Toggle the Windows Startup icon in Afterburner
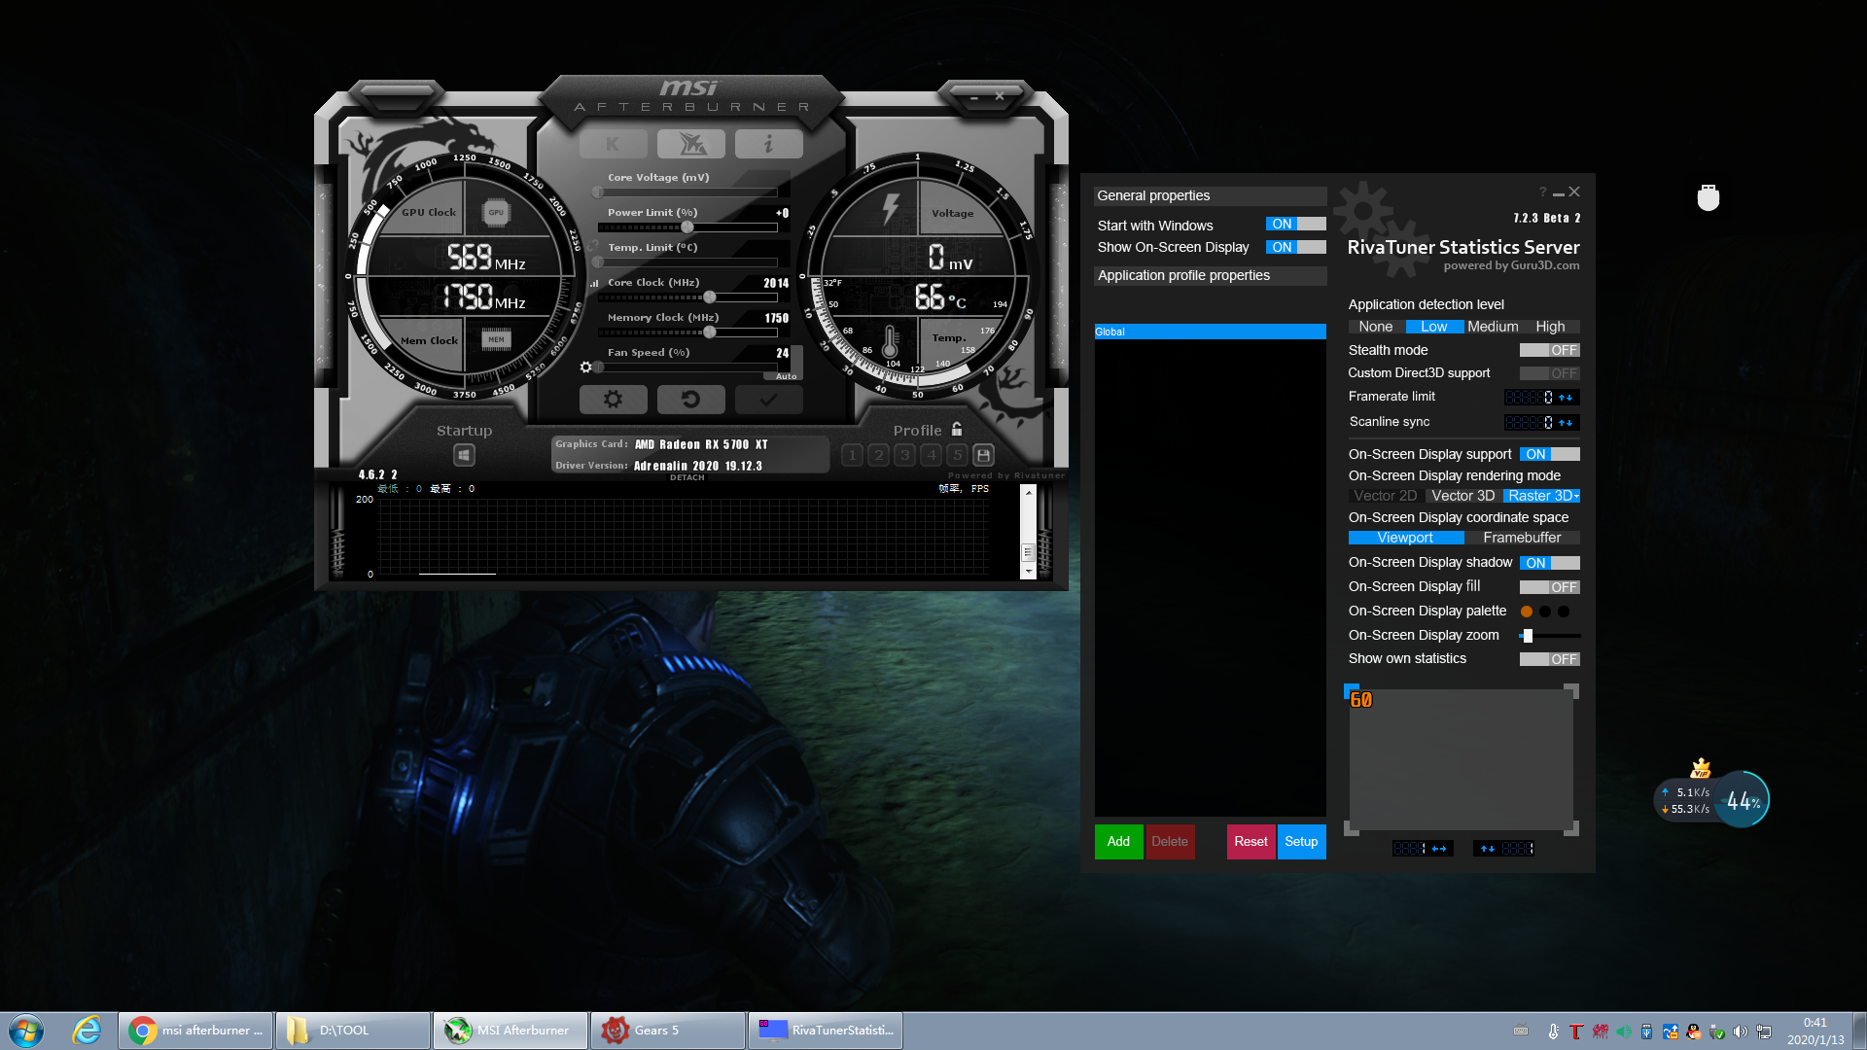The height and width of the screenshot is (1050, 1867). pos(464,455)
